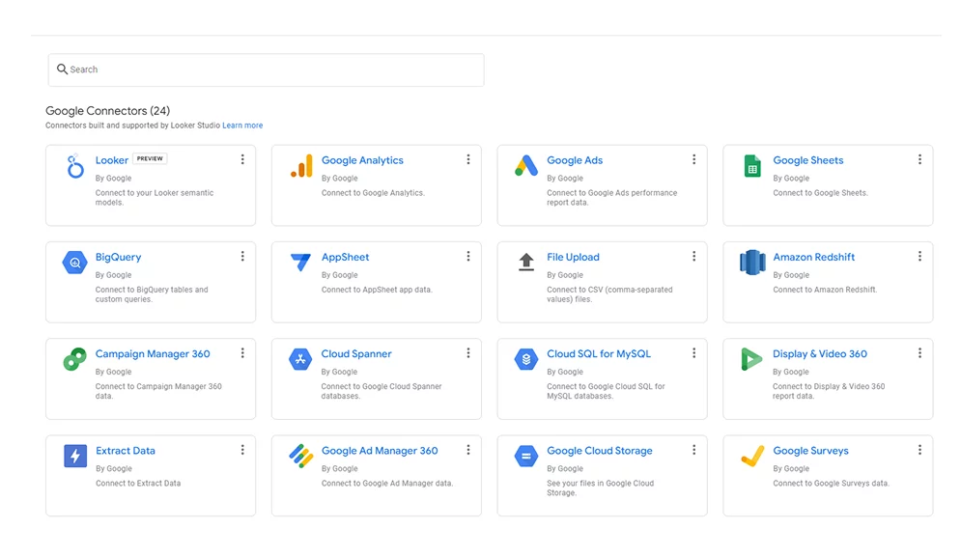Click the PREVIEW badge on Looker card
The height and width of the screenshot is (557, 961).
pyautogui.click(x=150, y=158)
